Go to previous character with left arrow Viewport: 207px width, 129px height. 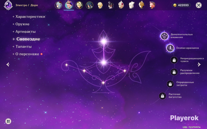point(8,64)
